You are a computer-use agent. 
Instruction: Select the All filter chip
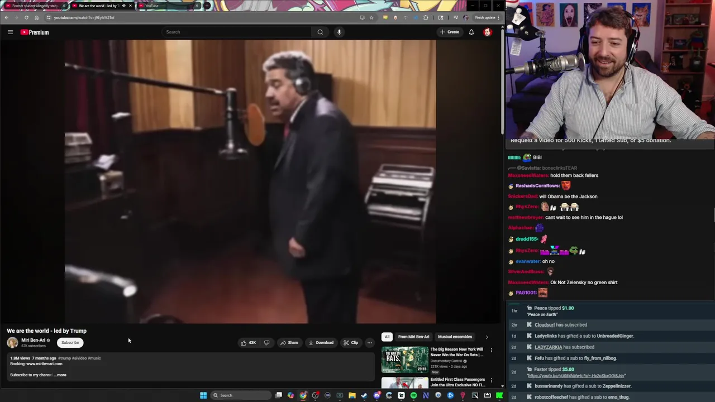coord(387,337)
